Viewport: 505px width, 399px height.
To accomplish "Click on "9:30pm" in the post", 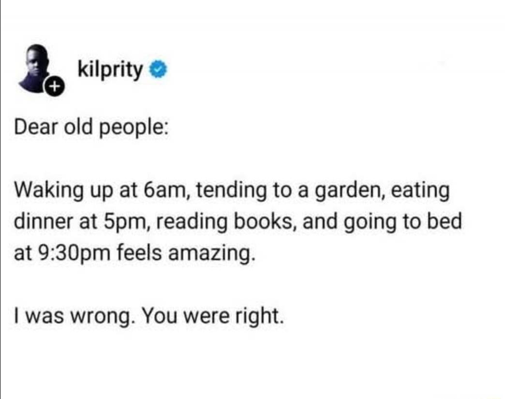I will click(74, 254).
